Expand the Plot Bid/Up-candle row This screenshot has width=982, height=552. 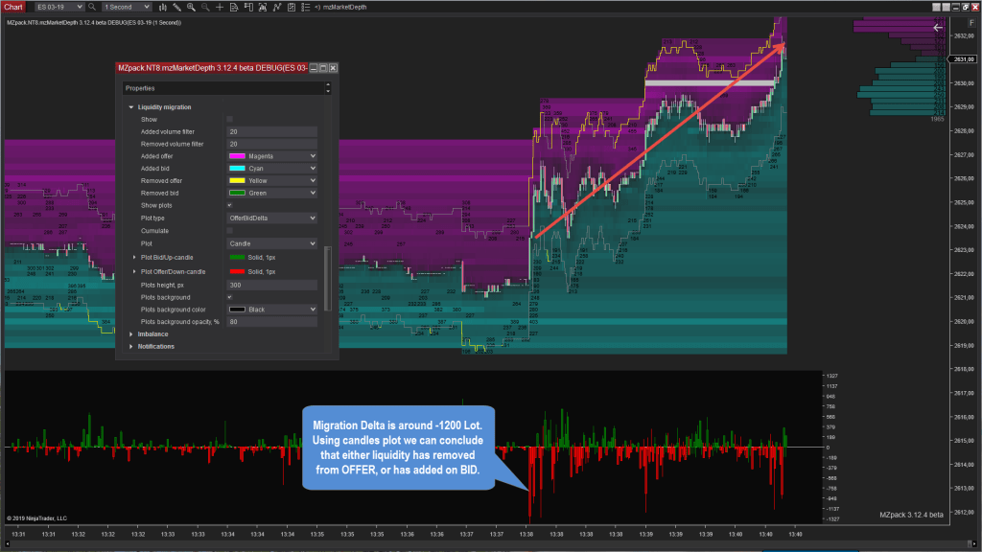pos(134,257)
